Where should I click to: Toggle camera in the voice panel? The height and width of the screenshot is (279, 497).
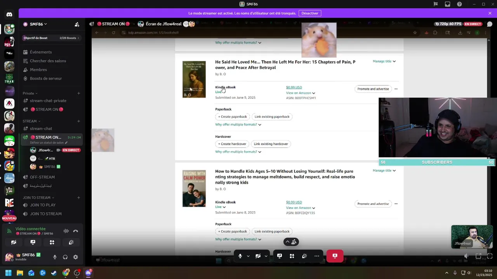[14, 242]
